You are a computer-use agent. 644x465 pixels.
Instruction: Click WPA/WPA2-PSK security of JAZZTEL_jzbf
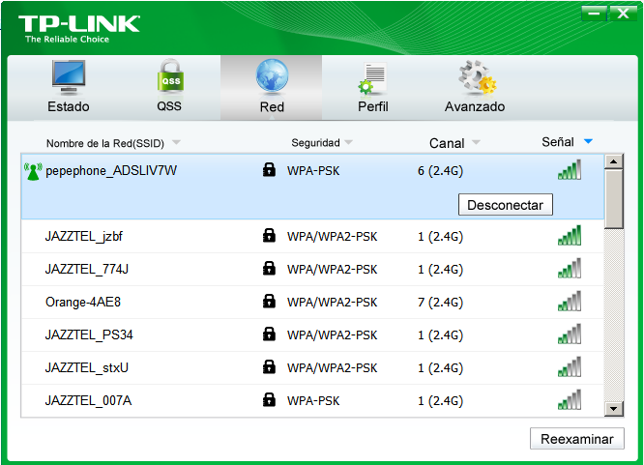(x=332, y=237)
